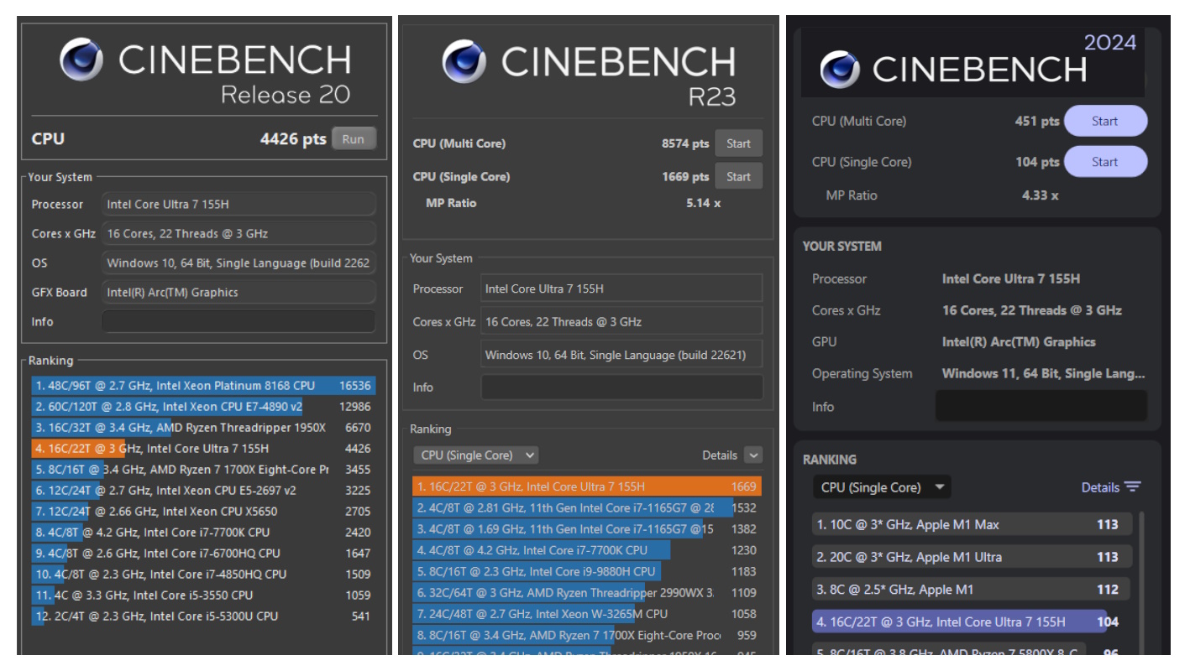
Task: Select Cinebench 2024 purple row Core Ultra 7 155H
Action: click(972, 622)
